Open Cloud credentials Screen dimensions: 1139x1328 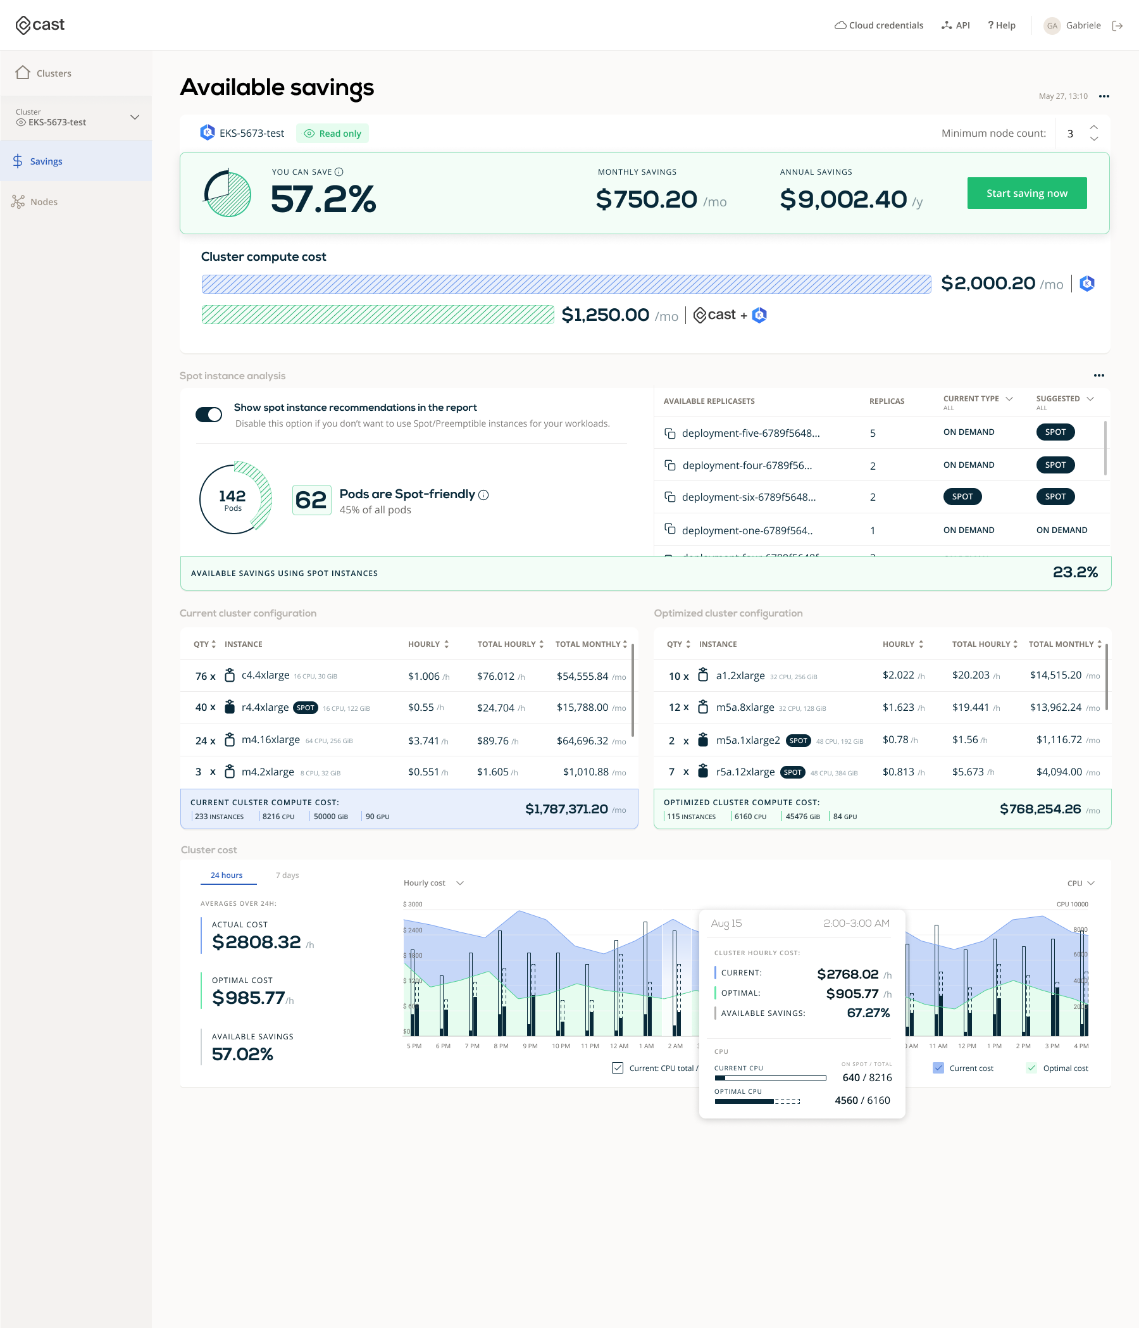(878, 26)
